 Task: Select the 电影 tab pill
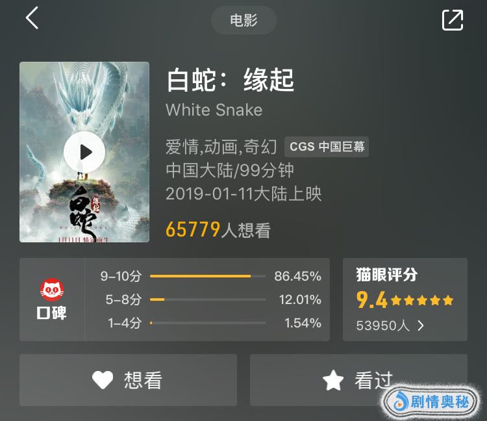(x=243, y=20)
